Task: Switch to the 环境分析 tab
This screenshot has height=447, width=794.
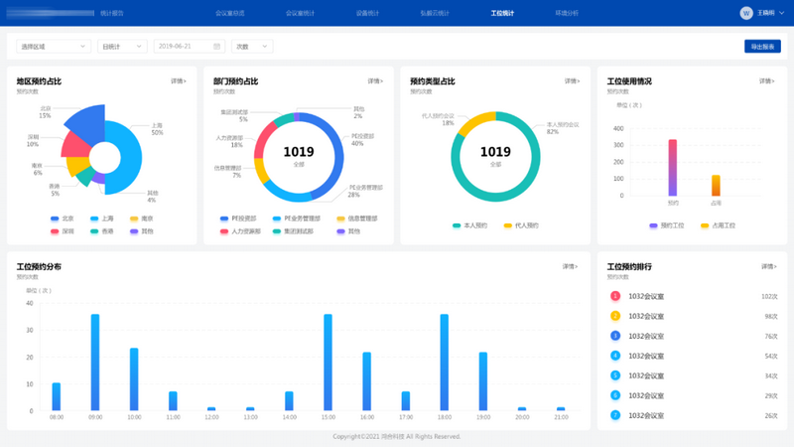Action: click(567, 14)
